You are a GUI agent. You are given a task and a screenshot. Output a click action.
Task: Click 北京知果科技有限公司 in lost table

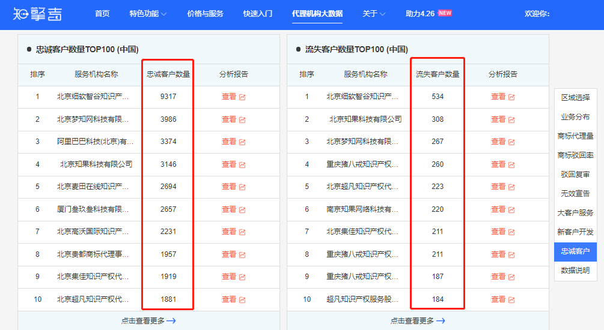pos(365,119)
